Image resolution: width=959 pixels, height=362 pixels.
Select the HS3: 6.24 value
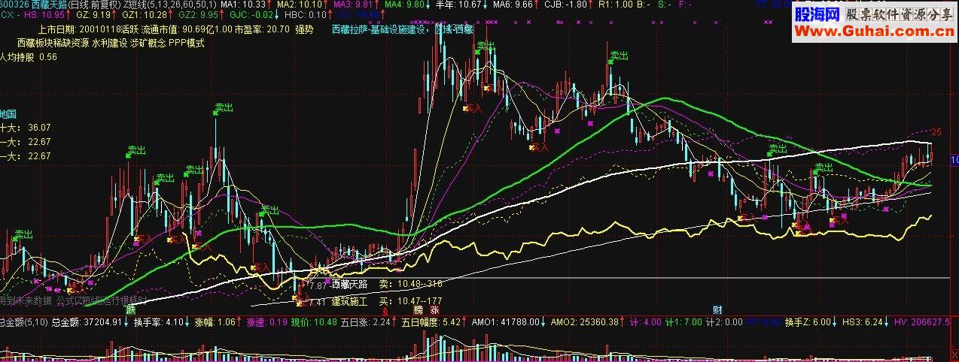click(861, 321)
